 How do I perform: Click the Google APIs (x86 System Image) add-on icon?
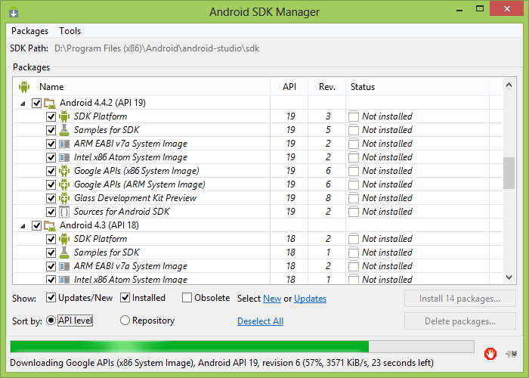(64, 171)
